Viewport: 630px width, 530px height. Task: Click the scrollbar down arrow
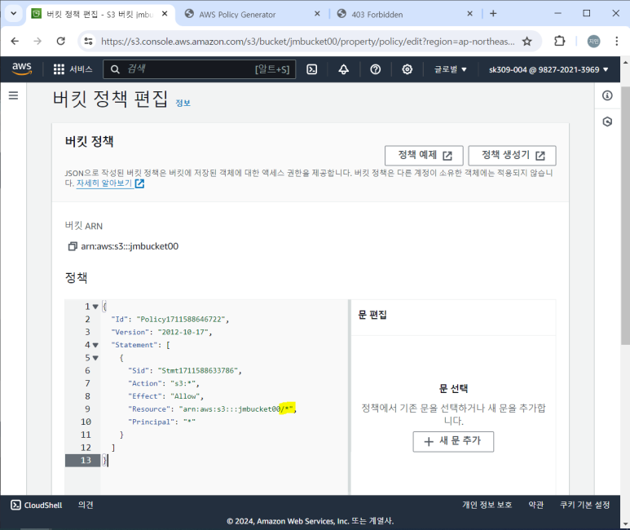point(625,524)
